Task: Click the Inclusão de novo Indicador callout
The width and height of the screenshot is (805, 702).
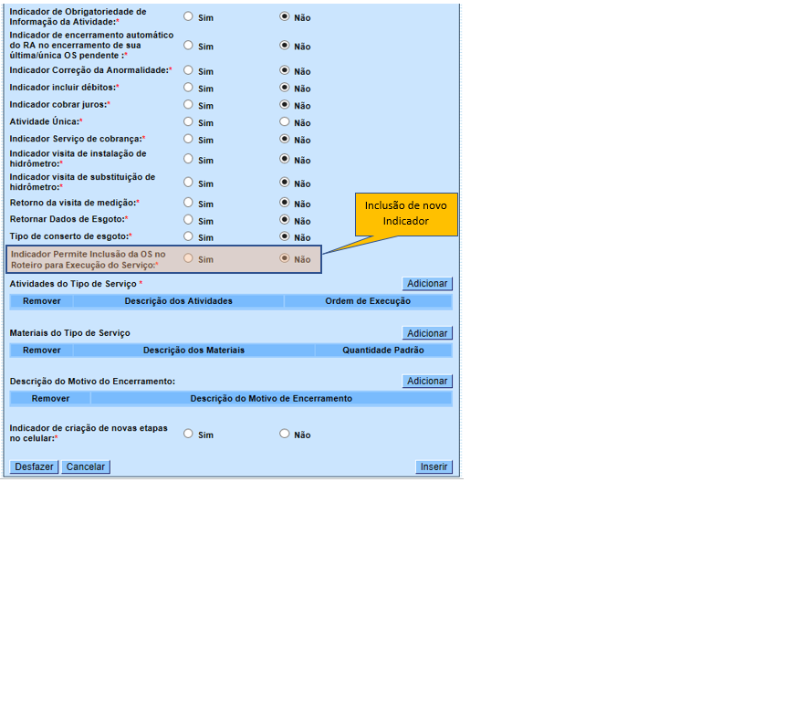Action: [405, 214]
